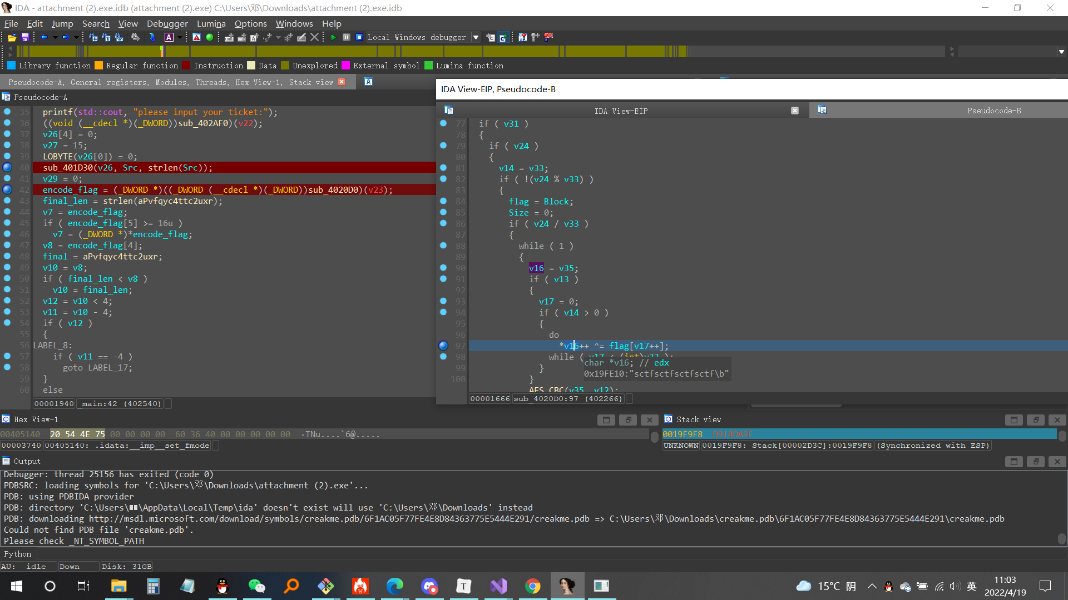
Task: Switch to the Pseudocode-B tab
Action: tap(993, 111)
